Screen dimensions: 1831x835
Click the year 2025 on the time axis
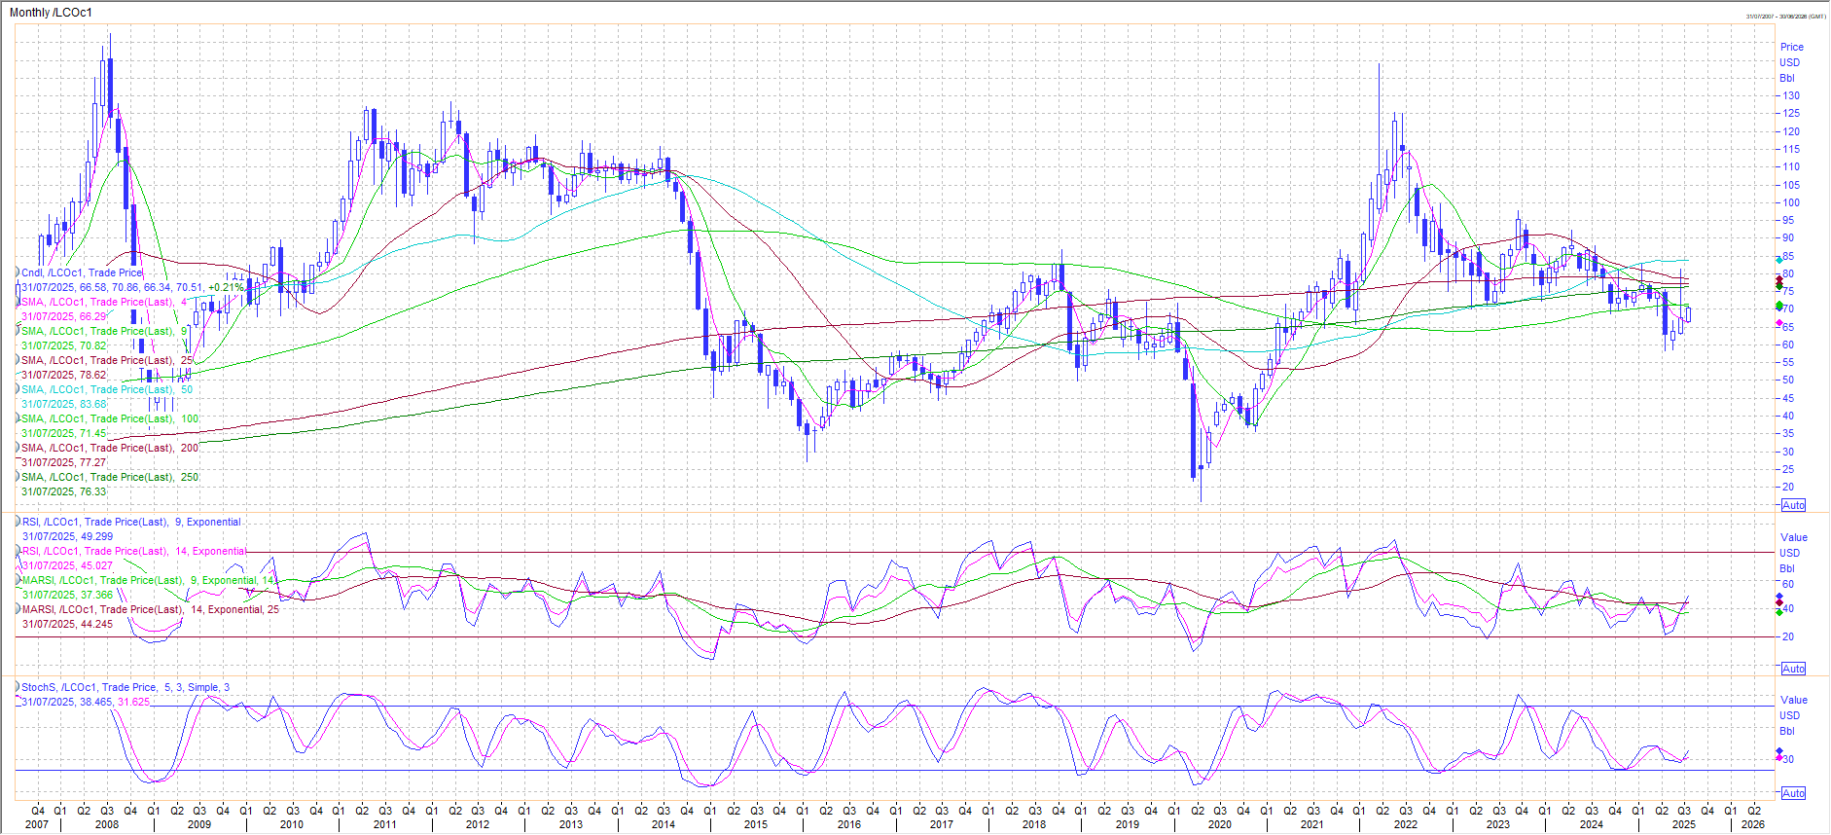point(1684,824)
